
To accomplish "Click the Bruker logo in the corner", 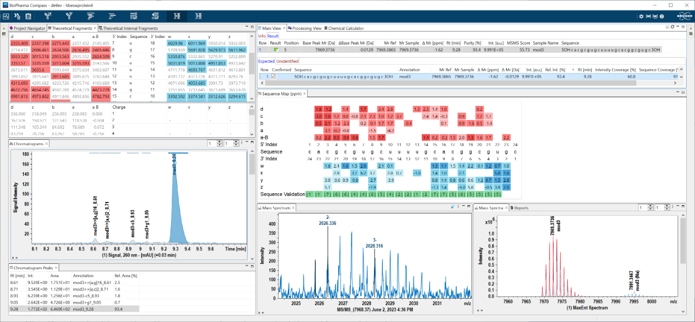I will coord(685,16).
